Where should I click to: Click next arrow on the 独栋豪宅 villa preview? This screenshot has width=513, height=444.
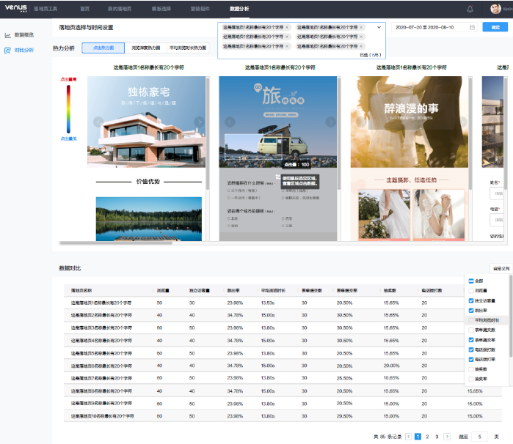coord(199,122)
